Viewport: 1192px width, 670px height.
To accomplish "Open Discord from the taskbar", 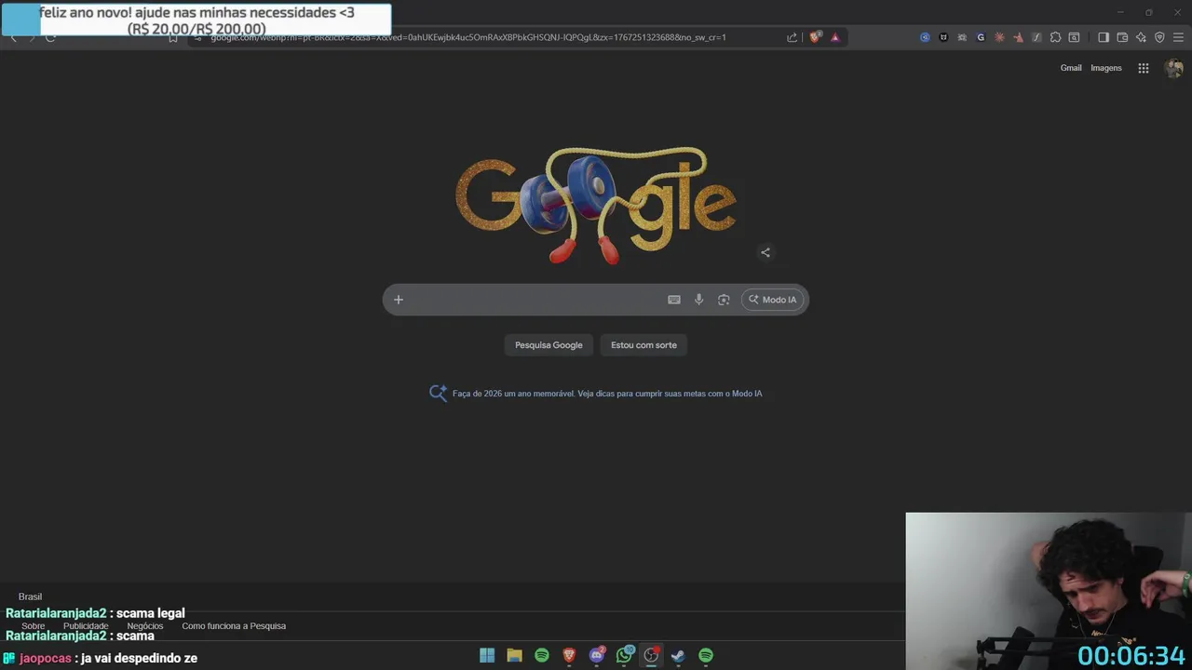I will [x=597, y=655].
